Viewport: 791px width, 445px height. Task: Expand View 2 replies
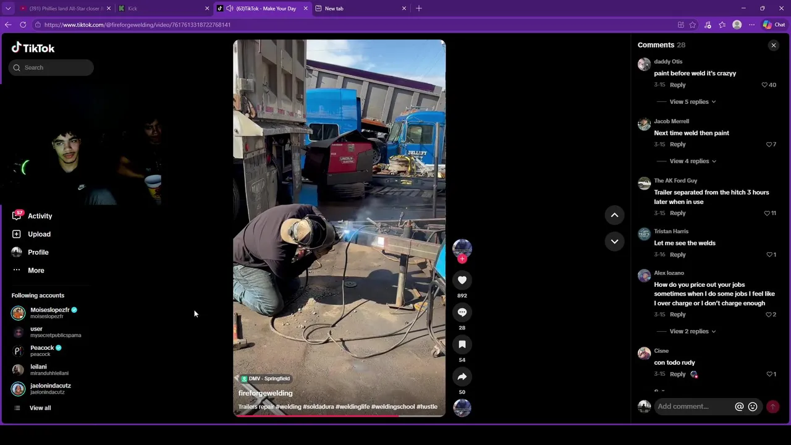[693, 332]
